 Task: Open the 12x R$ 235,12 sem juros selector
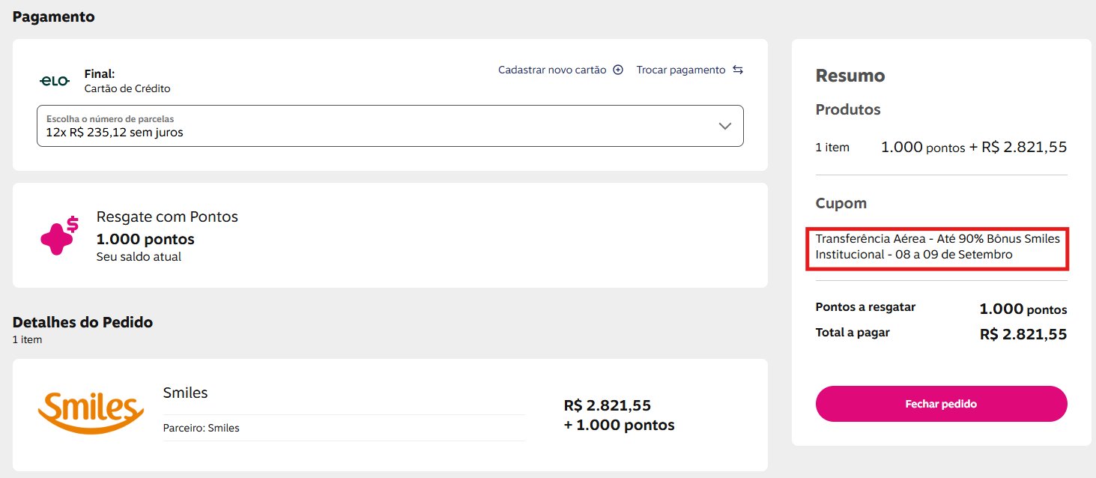click(390, 126)
